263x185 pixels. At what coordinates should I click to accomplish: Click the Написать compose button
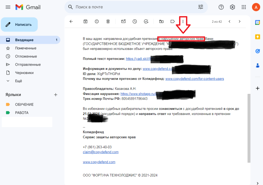19,24
